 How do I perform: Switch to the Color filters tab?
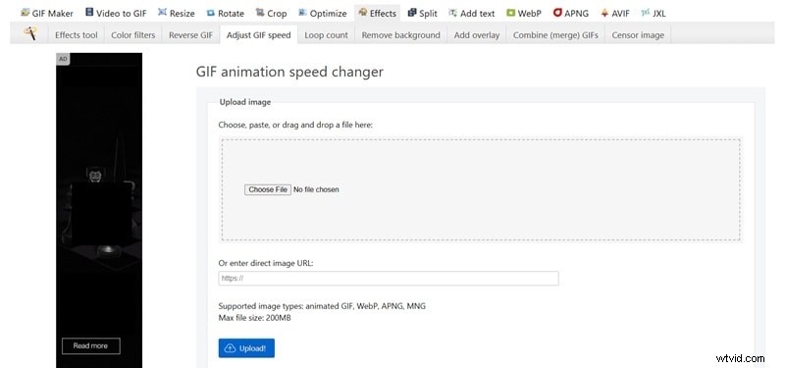pos(132,35)
